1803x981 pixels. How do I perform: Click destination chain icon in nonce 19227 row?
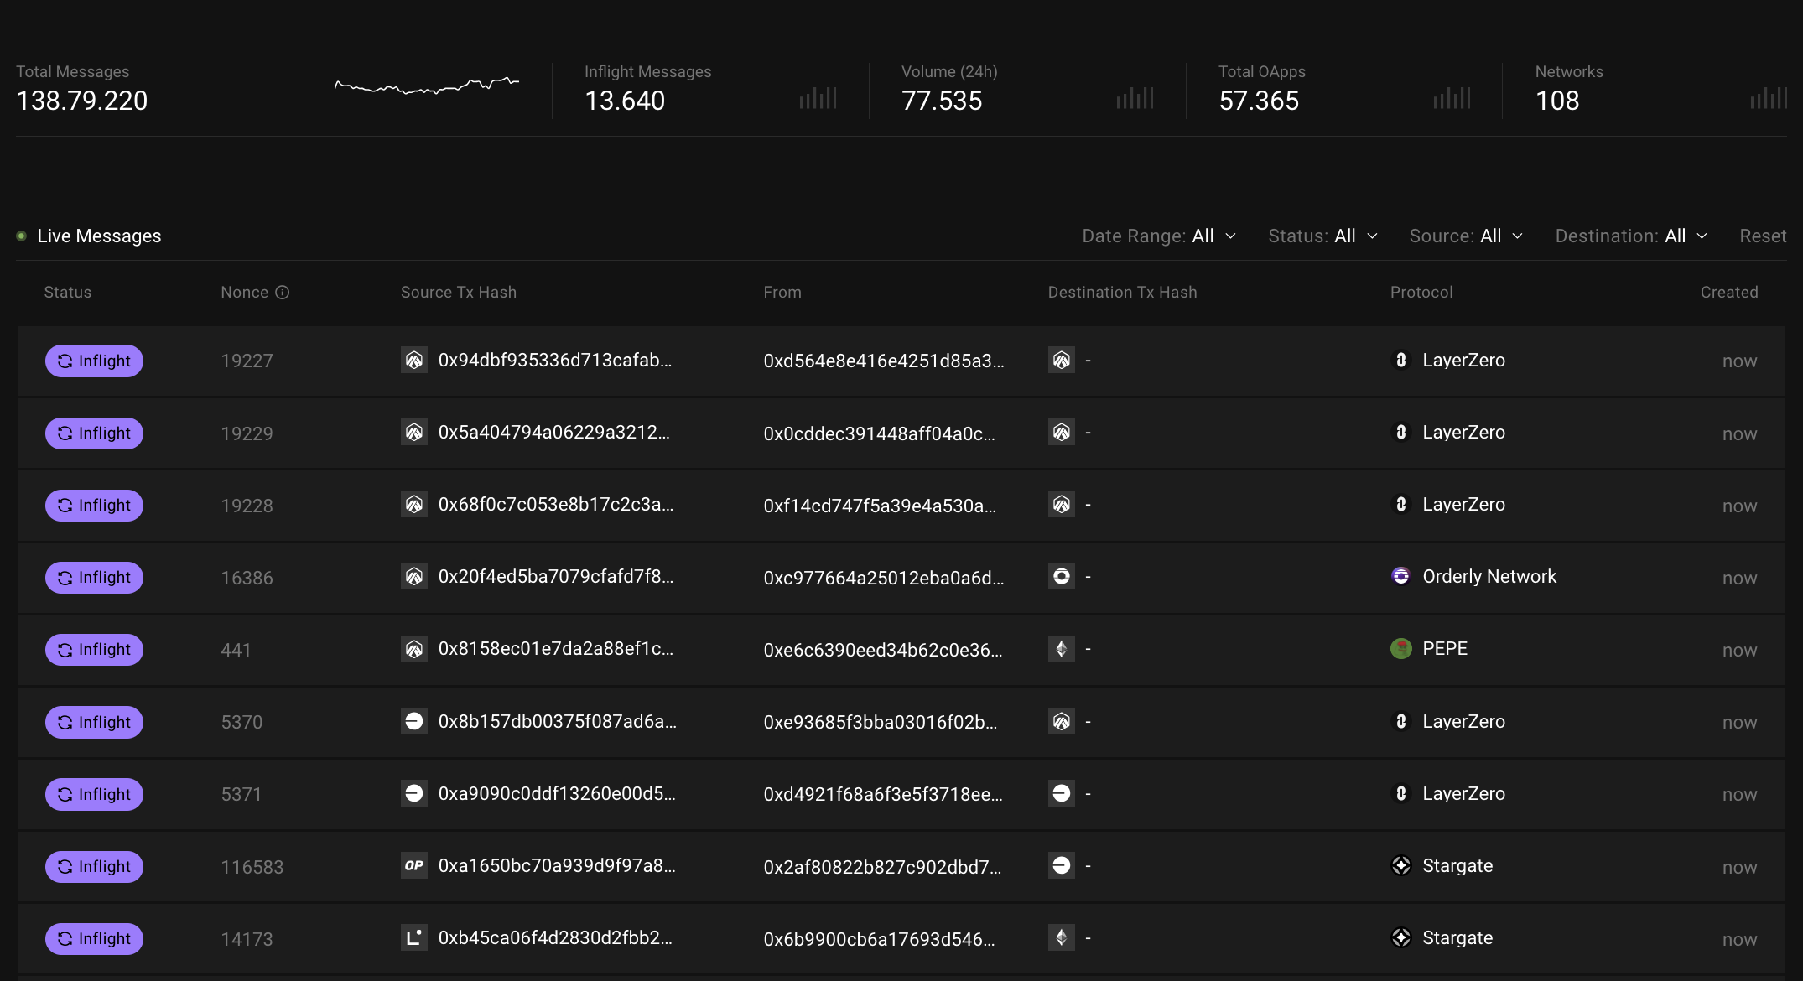click(x=1062, y=361)
